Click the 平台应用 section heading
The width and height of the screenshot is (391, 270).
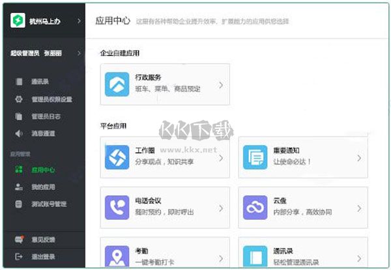point(113,126)
